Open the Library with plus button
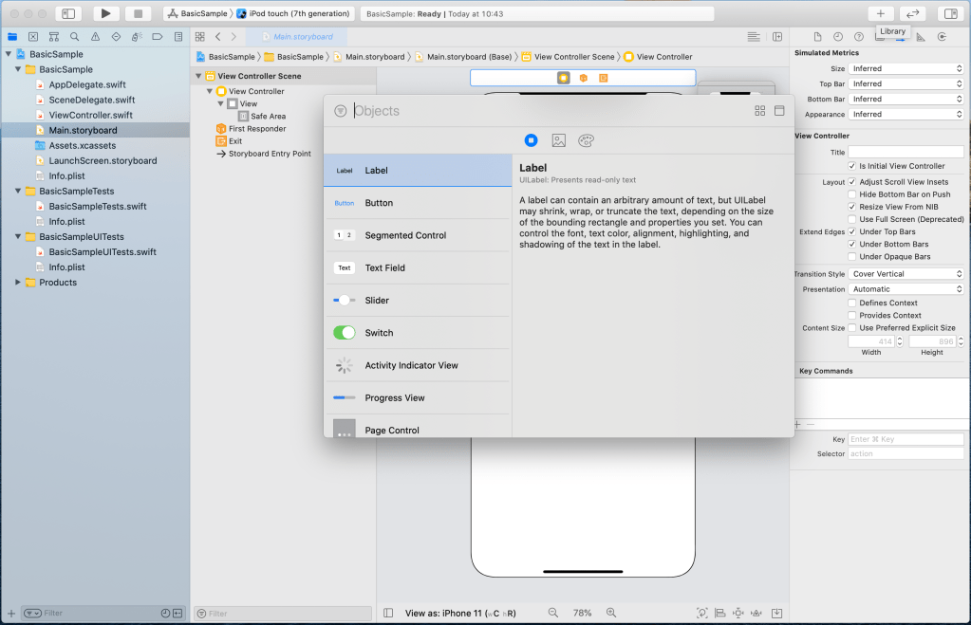 point(880,13)
